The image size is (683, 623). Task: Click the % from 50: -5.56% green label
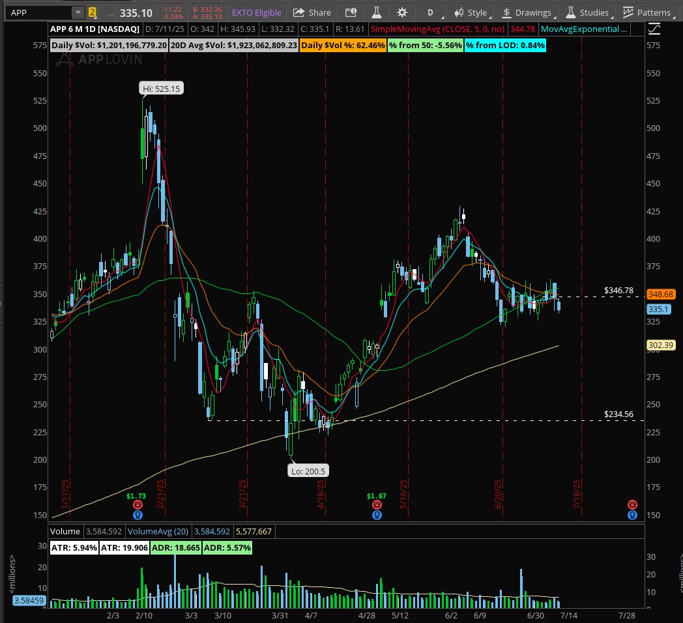coord(425,46)
